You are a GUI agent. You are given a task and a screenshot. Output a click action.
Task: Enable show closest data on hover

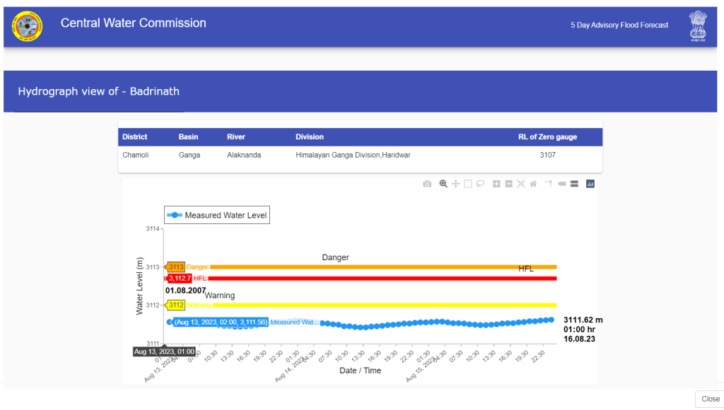point(562,184)
